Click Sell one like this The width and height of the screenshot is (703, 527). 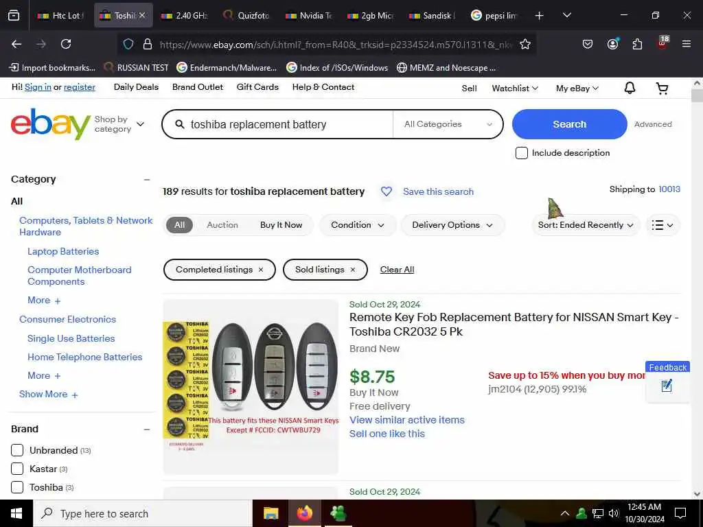pyautogui.click(x=387, y=434)
